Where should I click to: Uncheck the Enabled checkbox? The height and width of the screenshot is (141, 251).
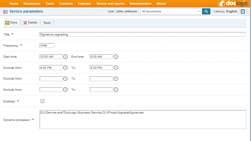[x=42, y=101]
